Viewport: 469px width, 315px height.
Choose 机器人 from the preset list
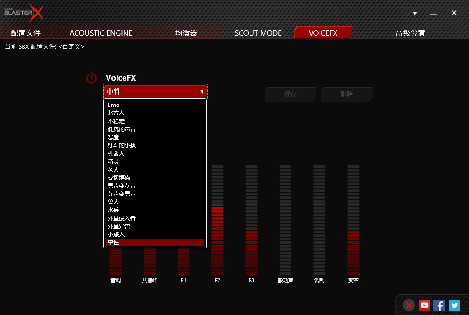(x=116, y=153)
